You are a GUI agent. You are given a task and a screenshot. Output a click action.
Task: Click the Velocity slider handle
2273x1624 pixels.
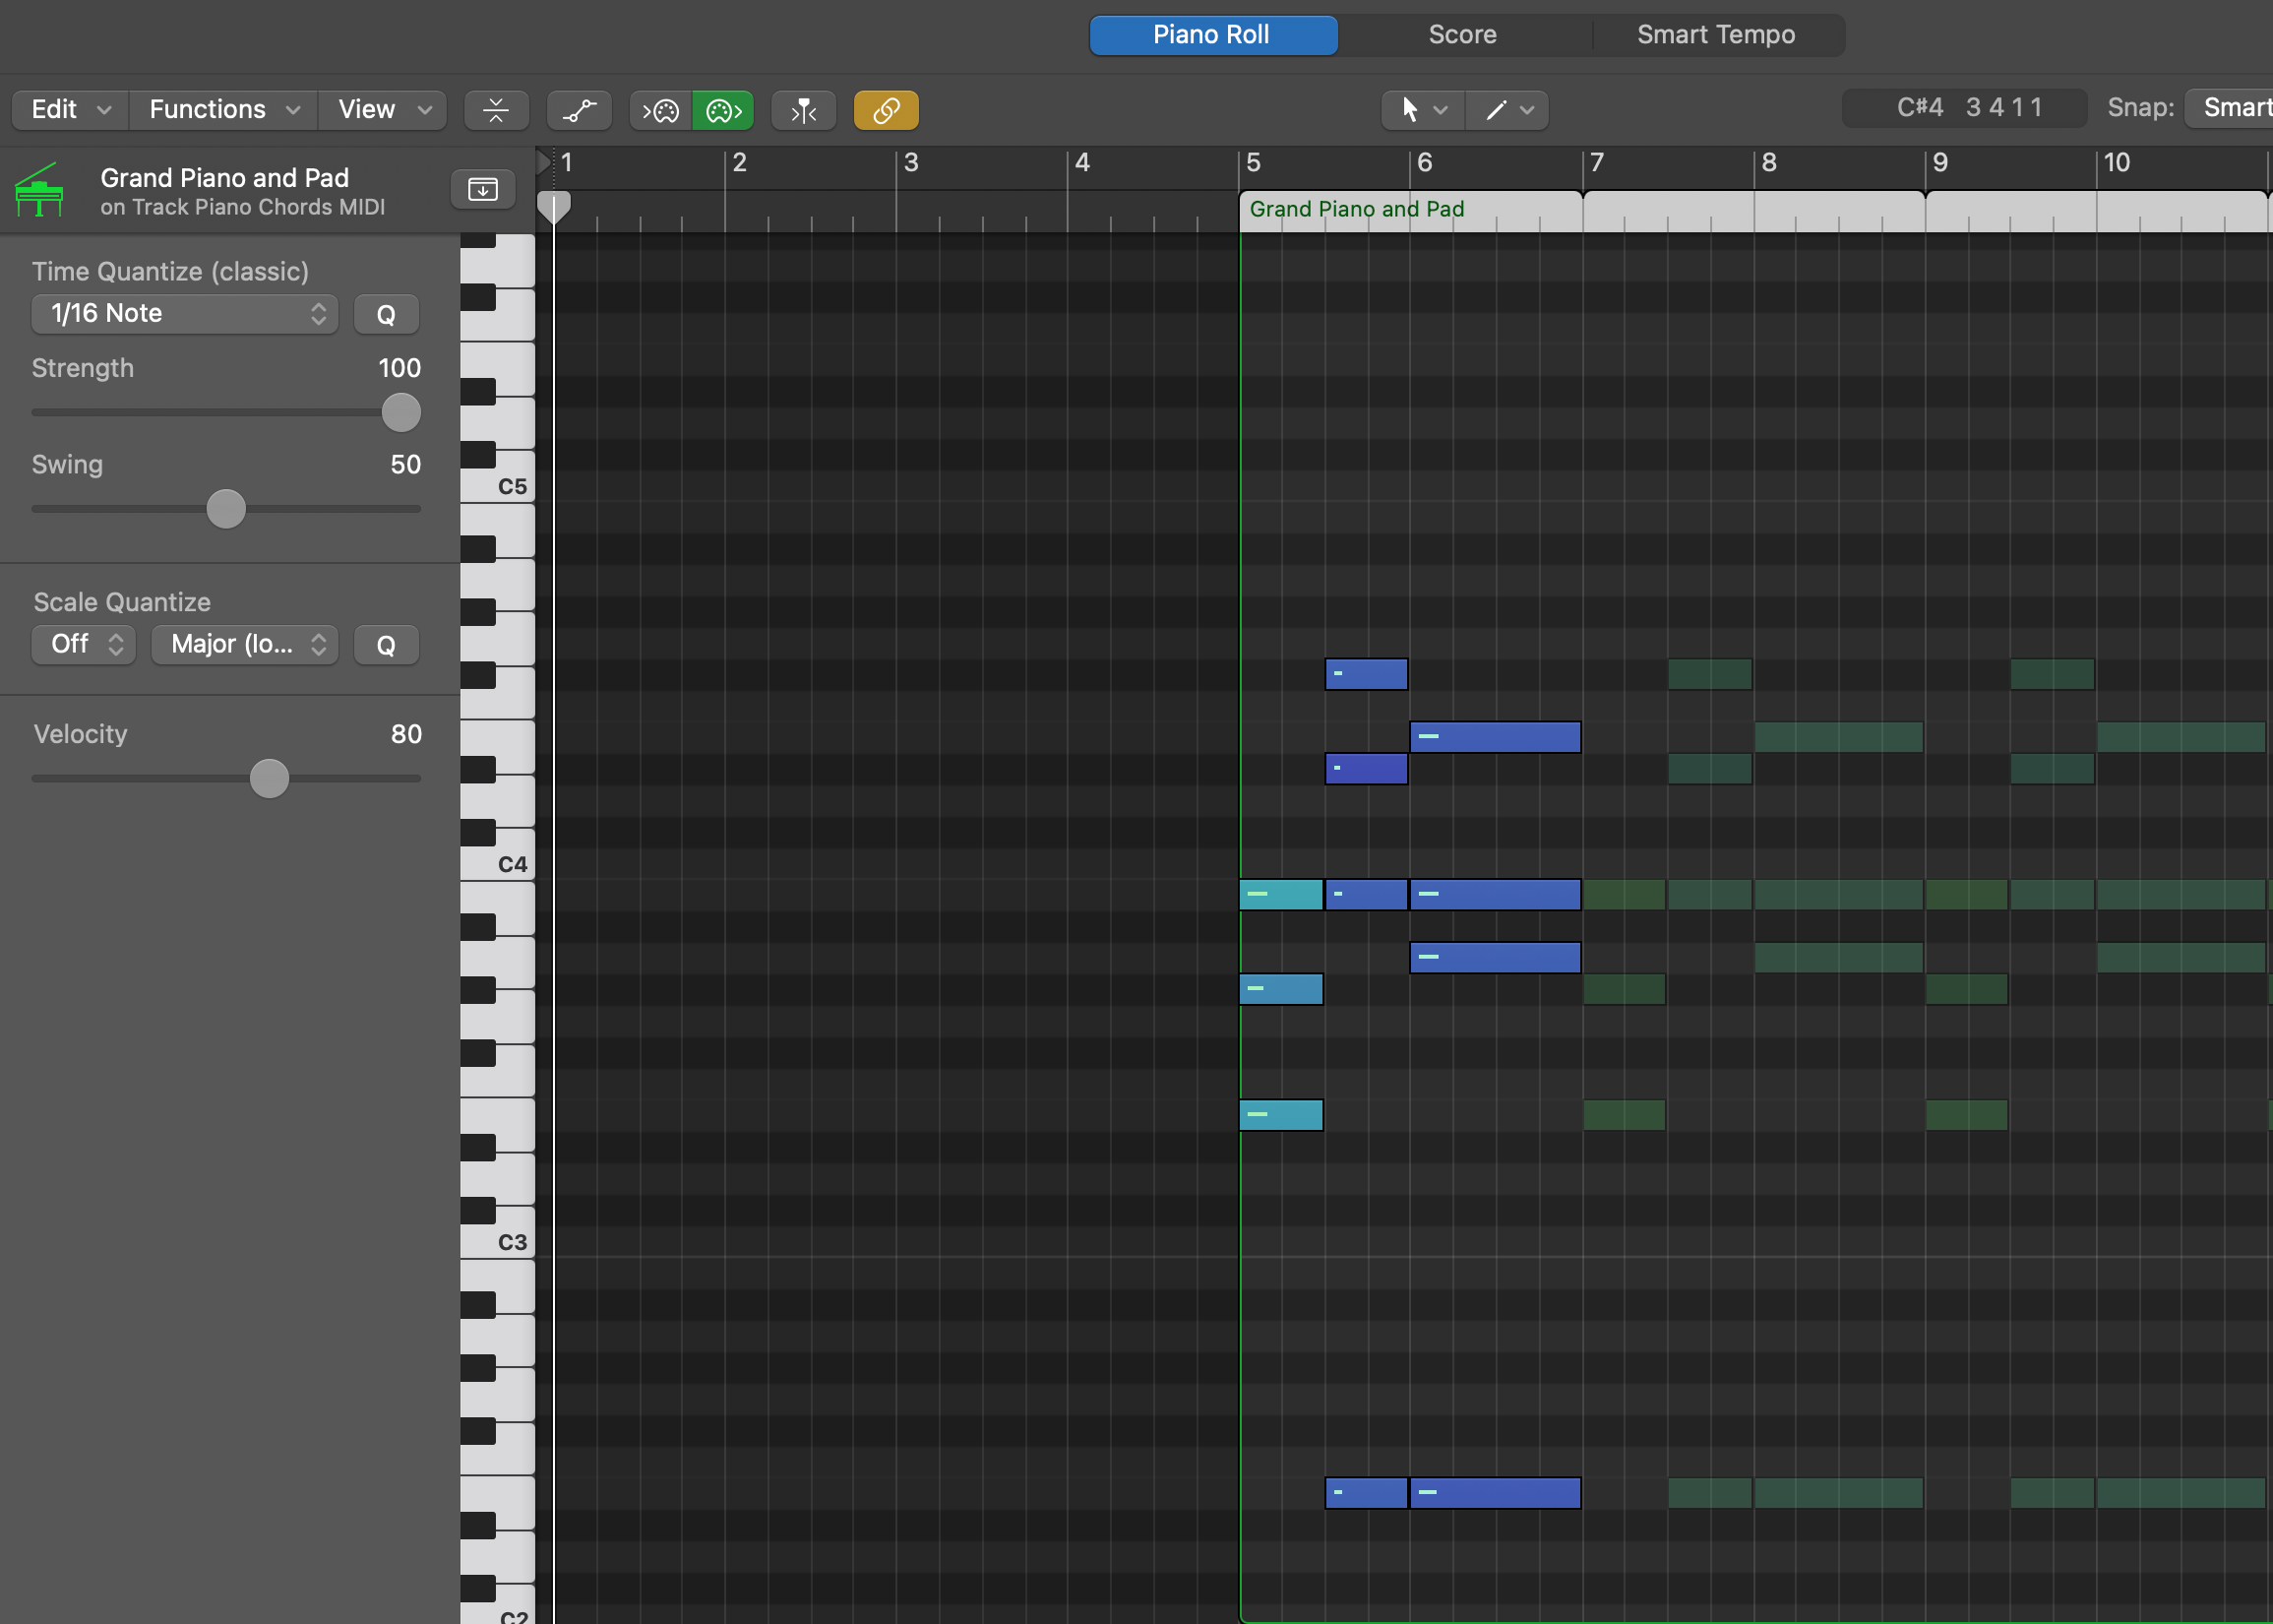[x=269, y=779]
